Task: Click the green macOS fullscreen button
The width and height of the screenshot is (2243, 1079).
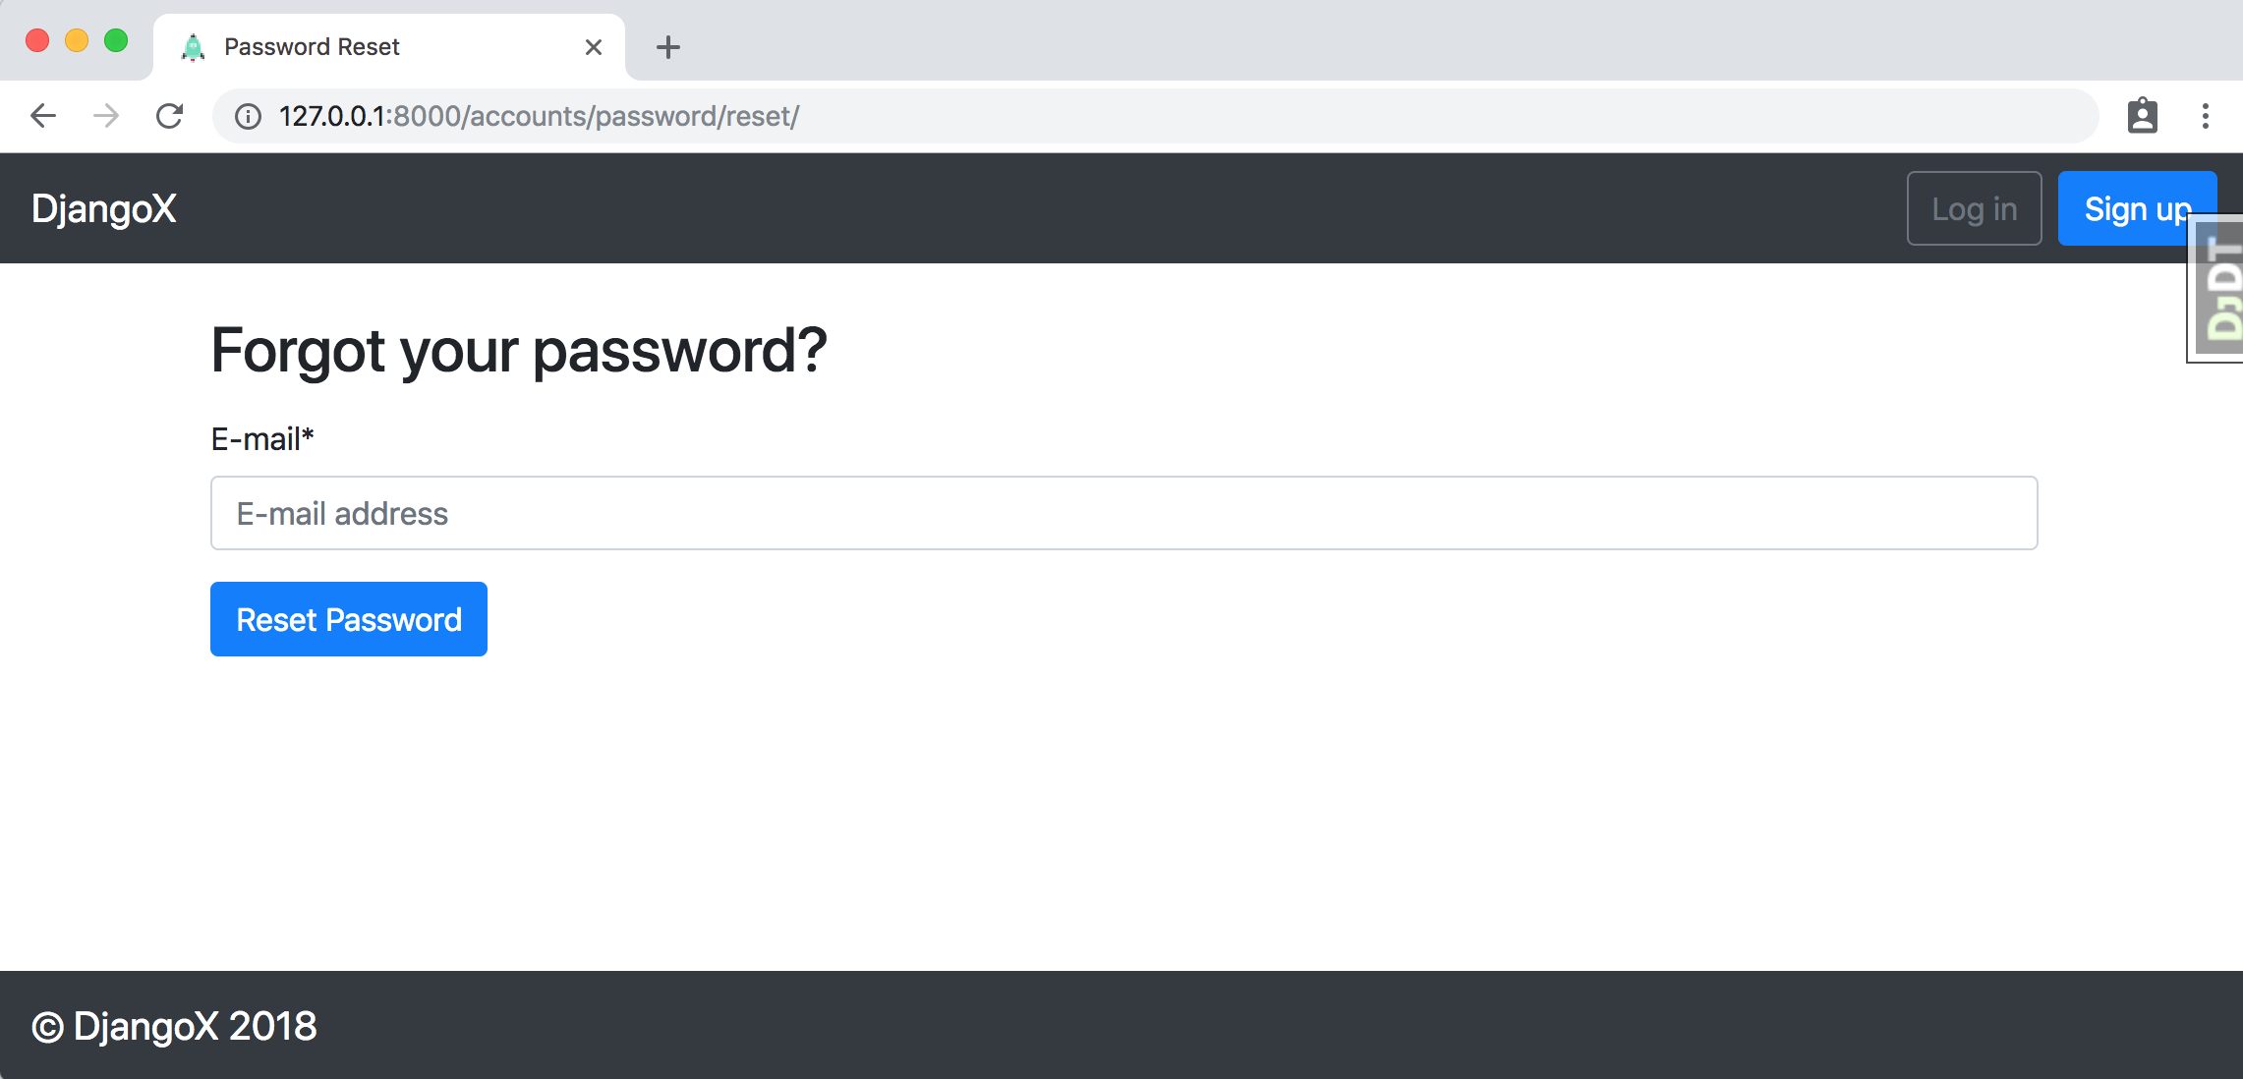Action: coord(116,40)
